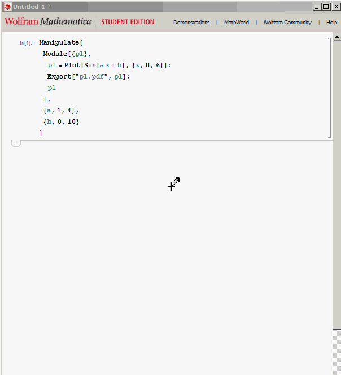Click the {a, 1, 4} range line

click(61, 111)
